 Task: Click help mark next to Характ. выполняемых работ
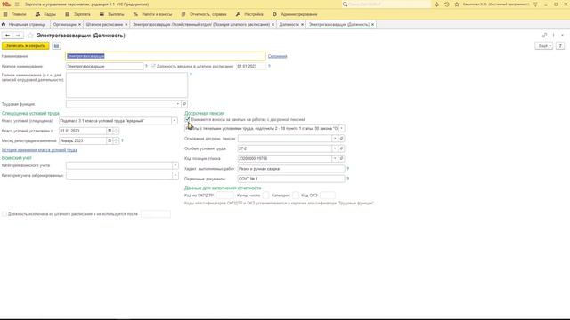348,169
